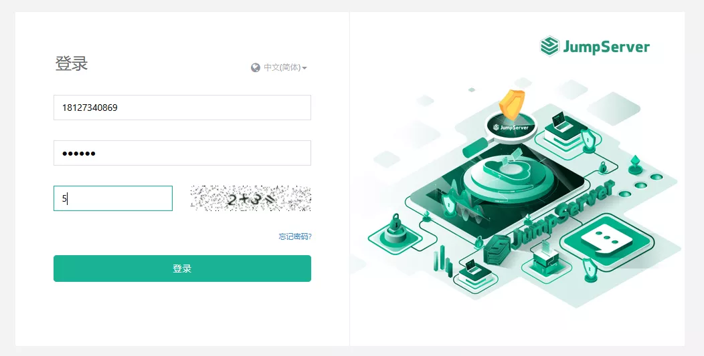Click the green diamond gem icon
Screen dimensions: 704x356
(635, 164)
